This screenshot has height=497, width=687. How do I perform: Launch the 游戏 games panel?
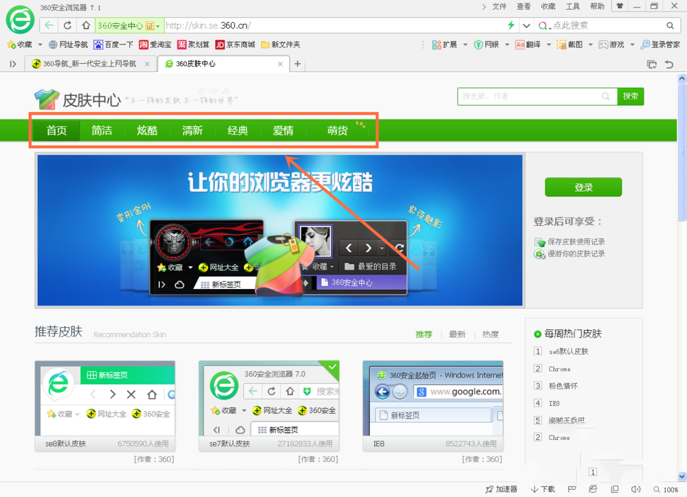click(x=615, y=43)
